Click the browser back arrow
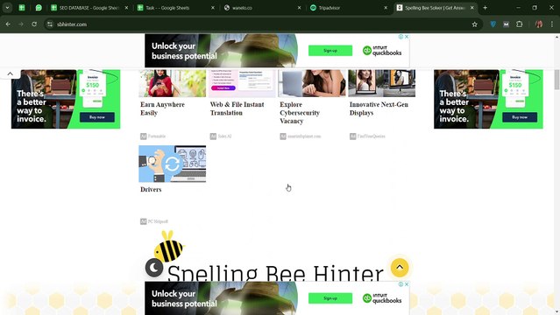 8,24
